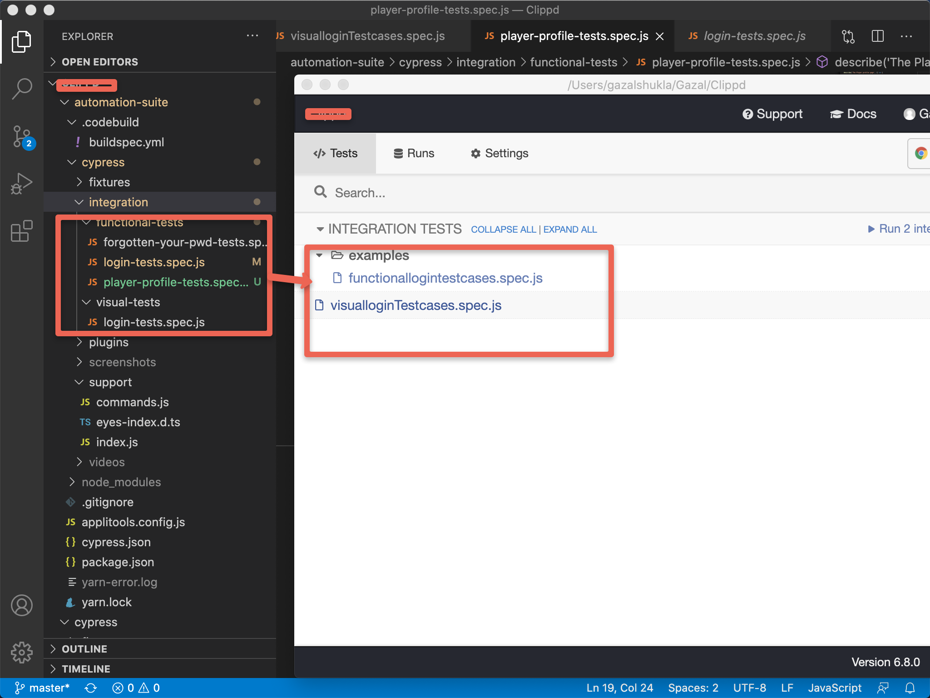
Task: Click the master branch indicator
Action: (x=42, y=688)
